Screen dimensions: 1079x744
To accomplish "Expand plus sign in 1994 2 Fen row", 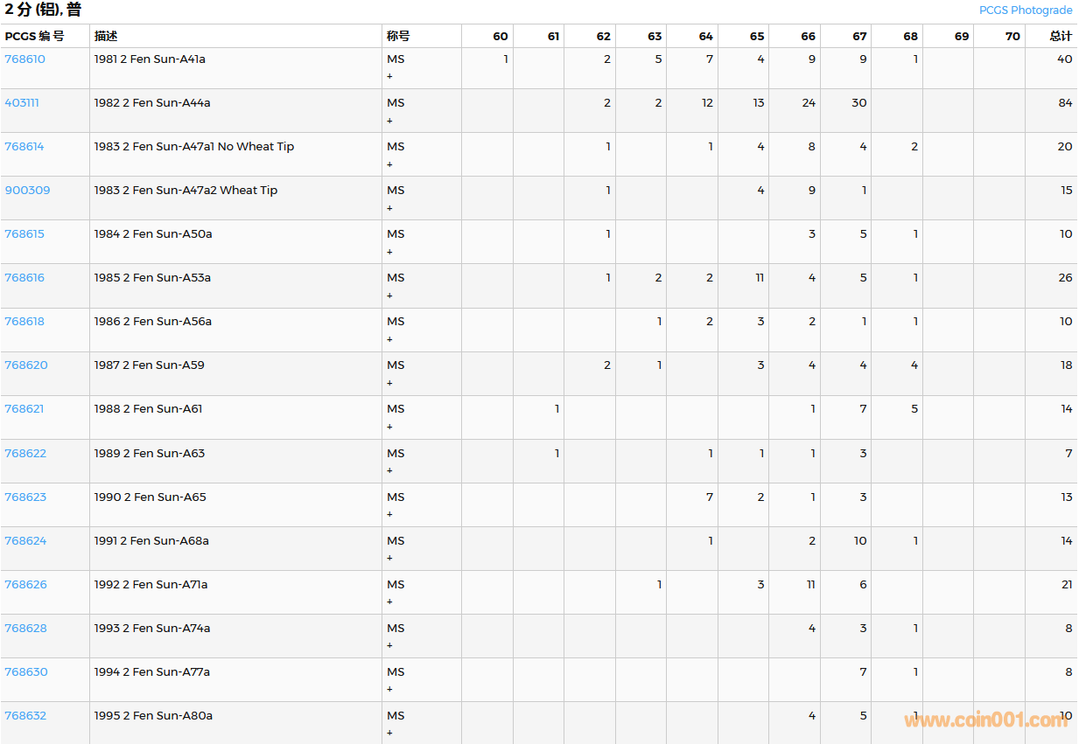I will 389,690.
